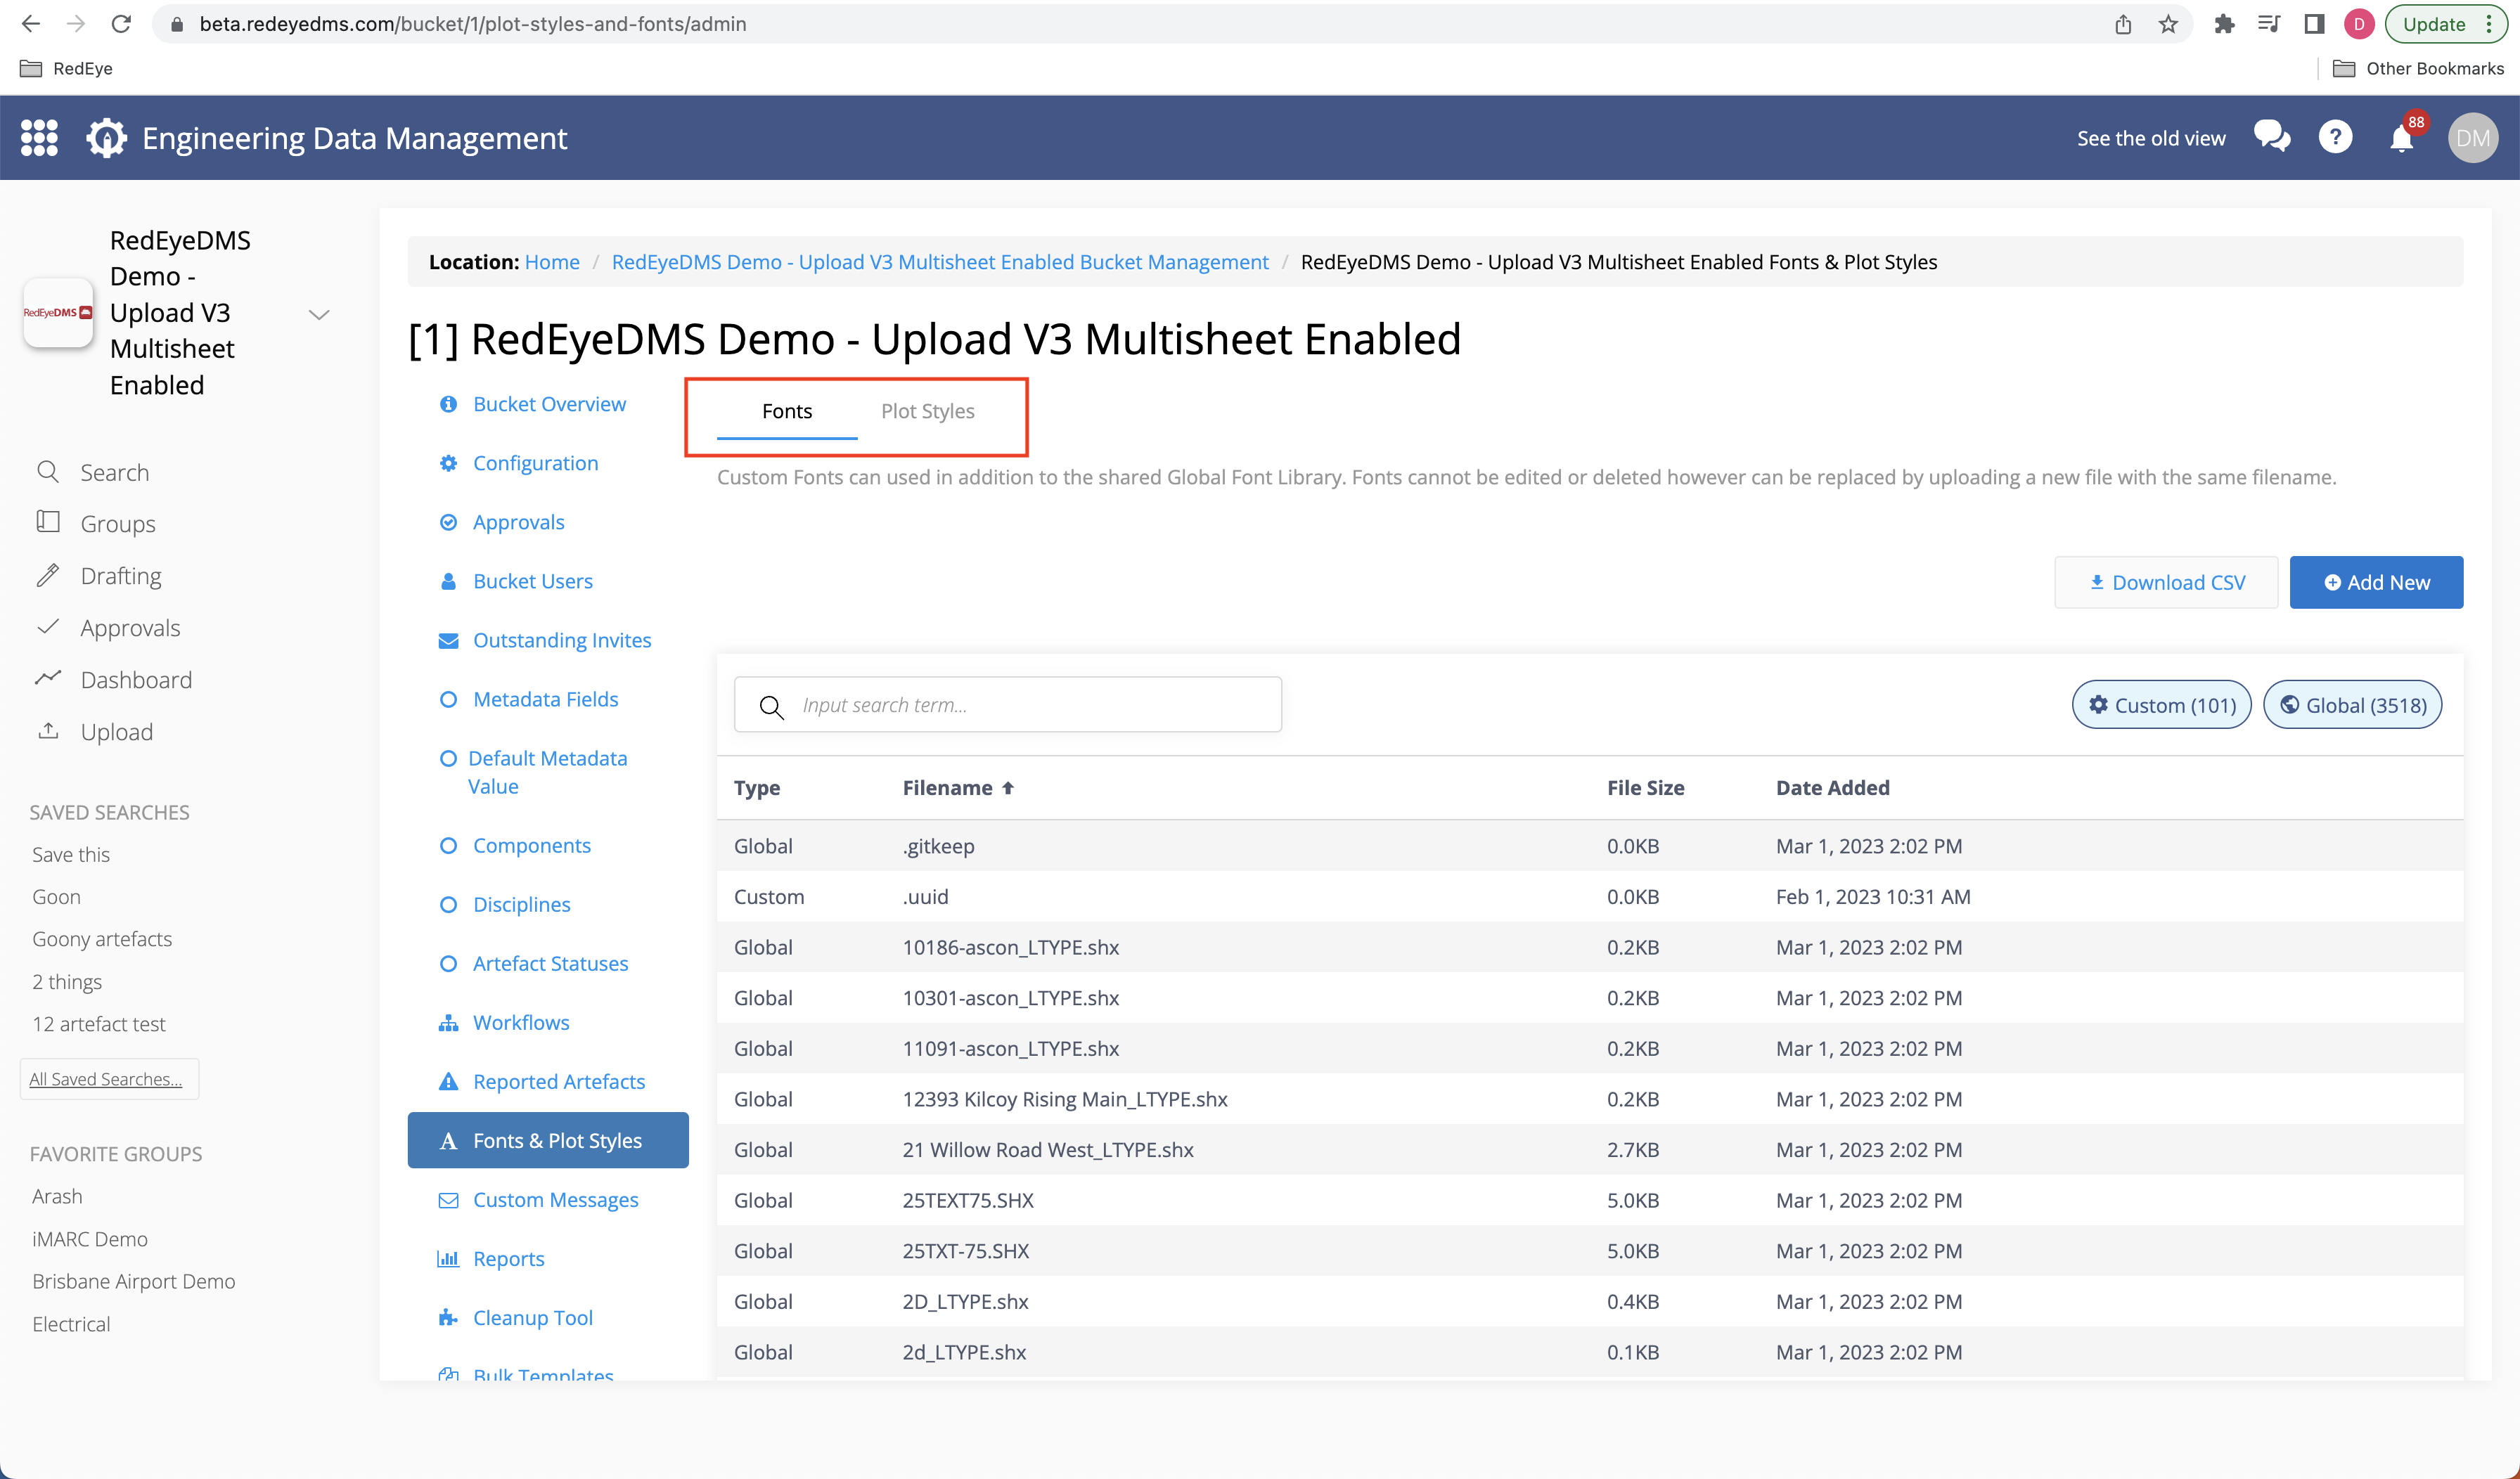Sort by Filename column header
The image size is (2520, 1479).
click(957, 788)
